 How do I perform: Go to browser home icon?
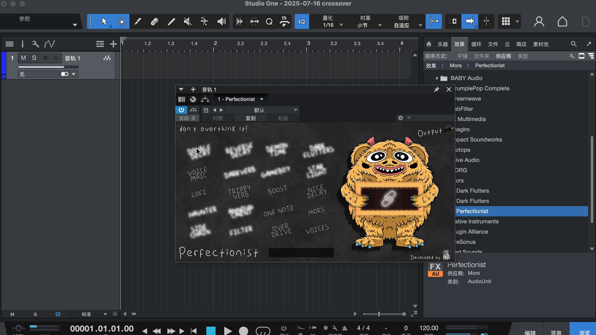click(429, 44)
